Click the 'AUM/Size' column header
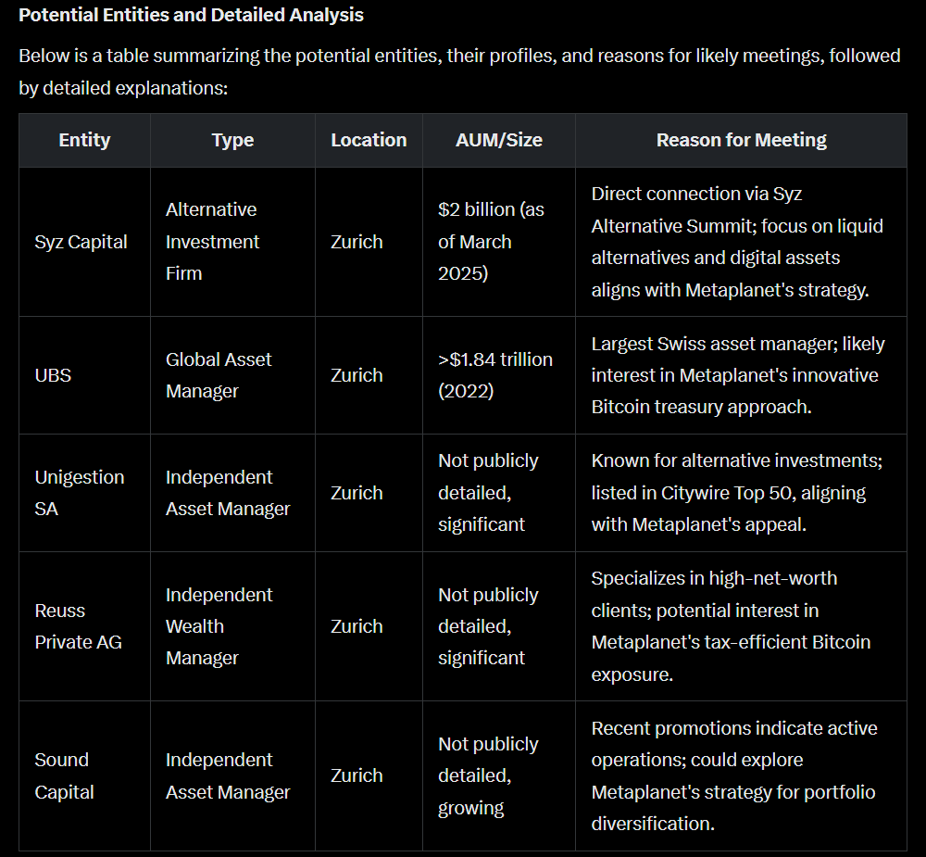The image size is (926, 857). pyautogui.click(x=499, y=140)
